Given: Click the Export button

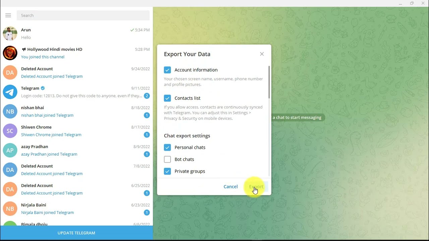Looking at the screenshot, I should 256,186.
